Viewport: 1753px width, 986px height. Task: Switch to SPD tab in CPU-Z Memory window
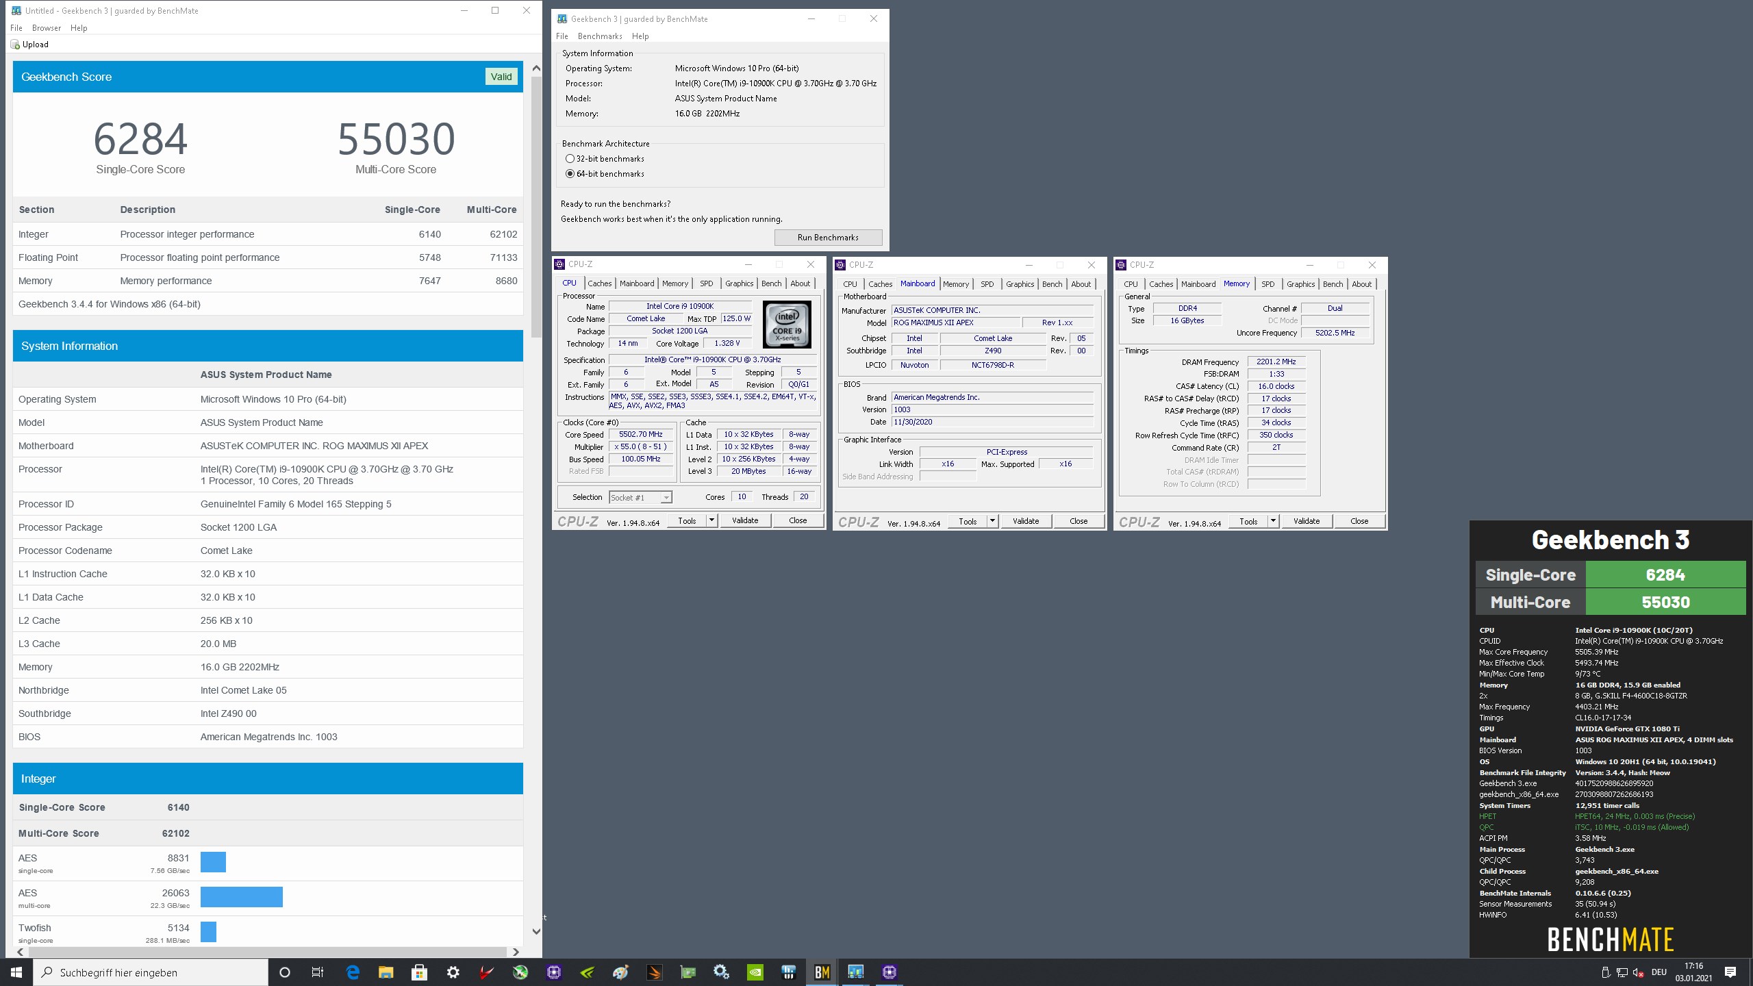(x=1268, y=284)
